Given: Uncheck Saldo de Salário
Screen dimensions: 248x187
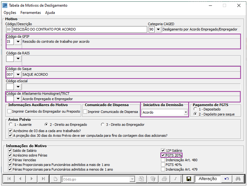Looking at the screenshot, I should pos(10,150).
